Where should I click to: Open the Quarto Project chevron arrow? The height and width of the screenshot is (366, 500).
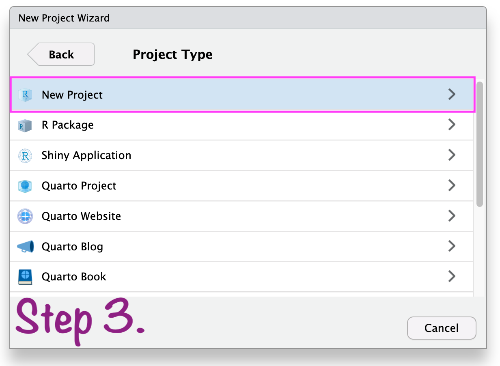pos(452,185)
